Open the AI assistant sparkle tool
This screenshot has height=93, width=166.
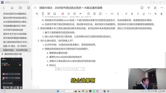(37, 14)
